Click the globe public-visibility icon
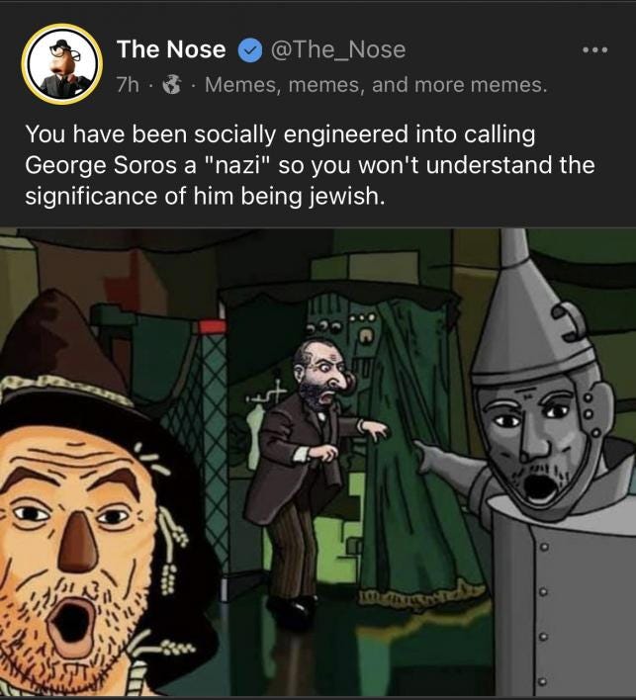This screenshot has height=700, width=636. [x=171, y=85]
